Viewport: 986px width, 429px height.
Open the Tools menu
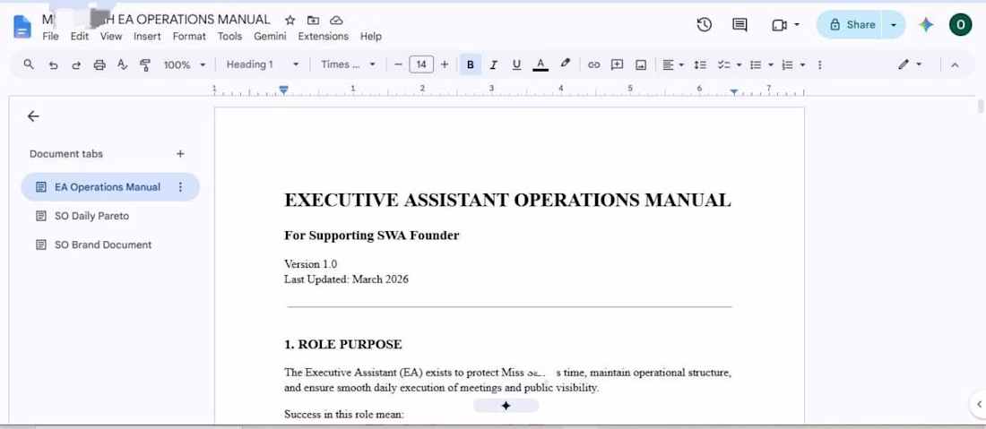229,37
